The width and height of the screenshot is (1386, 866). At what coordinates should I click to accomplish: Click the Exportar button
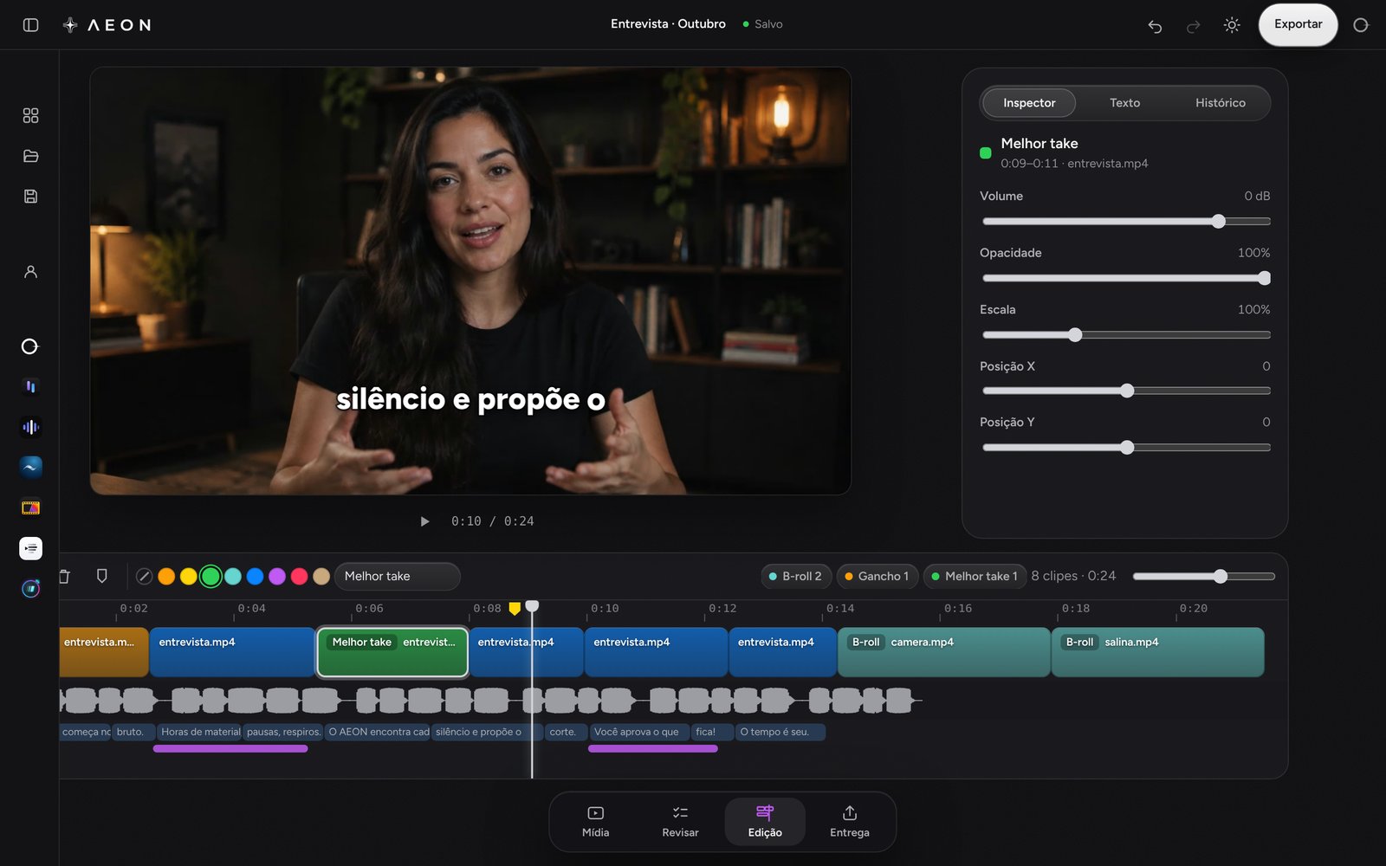coord(1298,24)
